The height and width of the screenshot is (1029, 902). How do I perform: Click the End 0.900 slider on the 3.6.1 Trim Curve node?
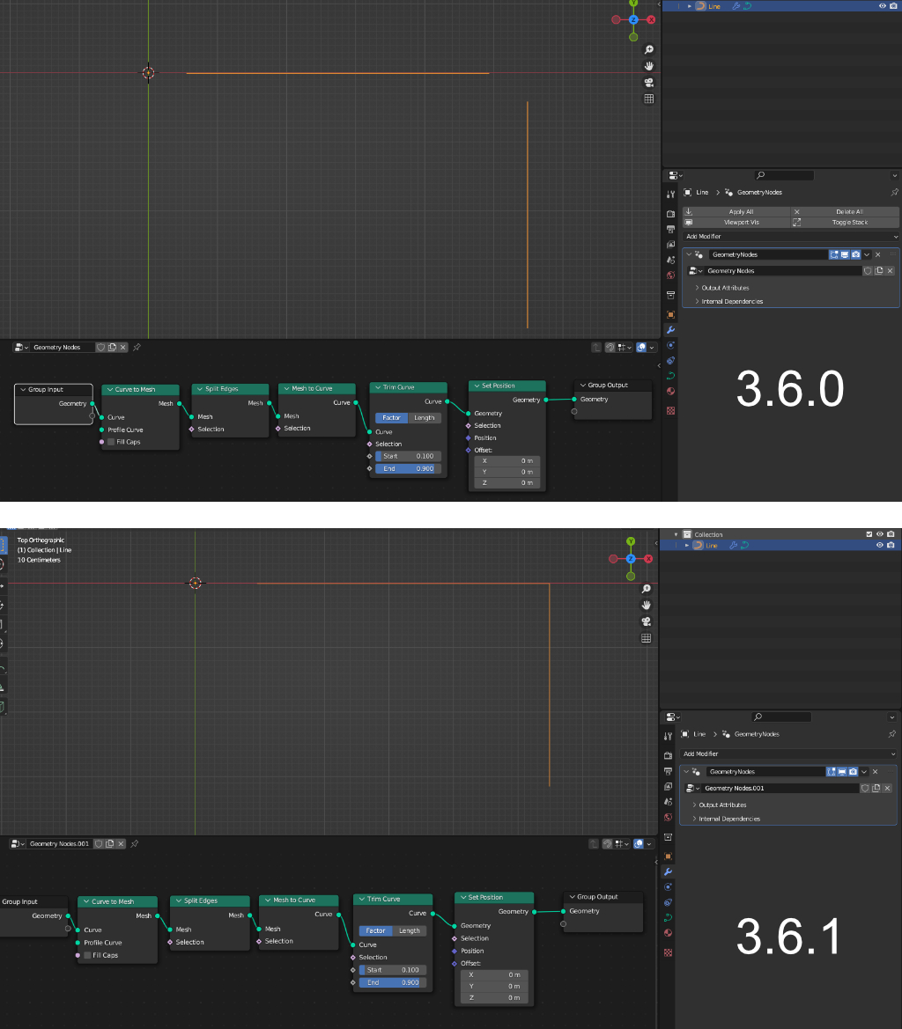[x=393, y=983]
